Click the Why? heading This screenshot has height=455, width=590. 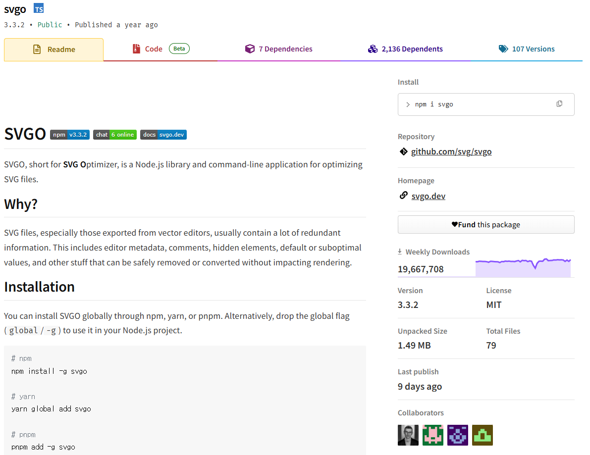tap(21, 204)
